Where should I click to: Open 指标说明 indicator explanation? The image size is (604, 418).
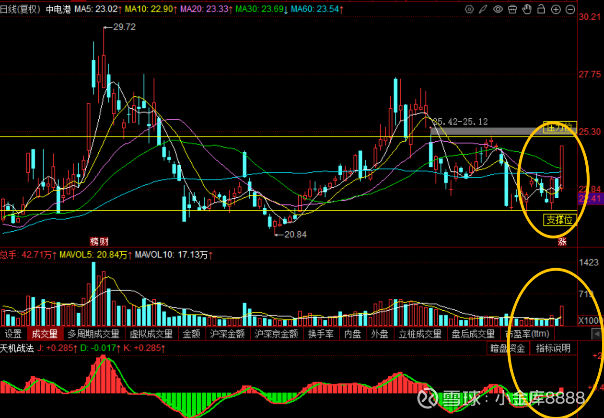553,348
